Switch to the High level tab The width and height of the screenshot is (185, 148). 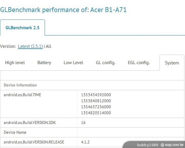15,63
